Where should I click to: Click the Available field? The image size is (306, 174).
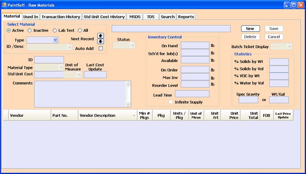195,60
